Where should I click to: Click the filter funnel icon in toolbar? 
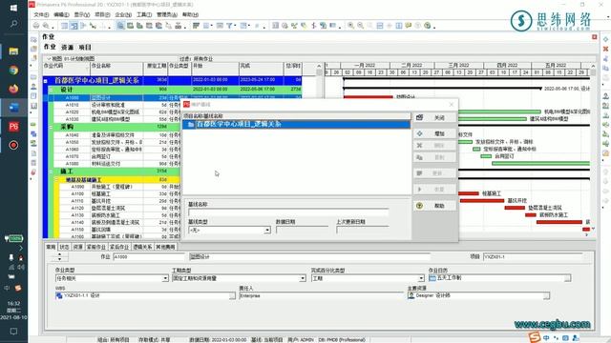pos(229,26)
